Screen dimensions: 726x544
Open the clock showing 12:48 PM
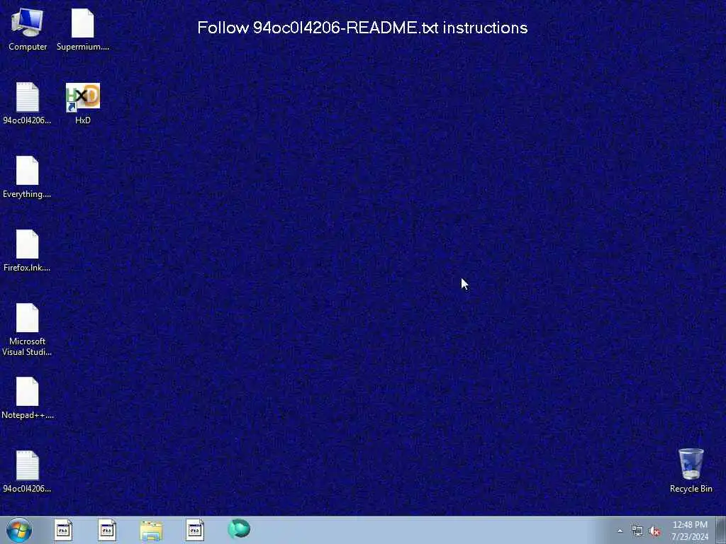coord(690,531)
